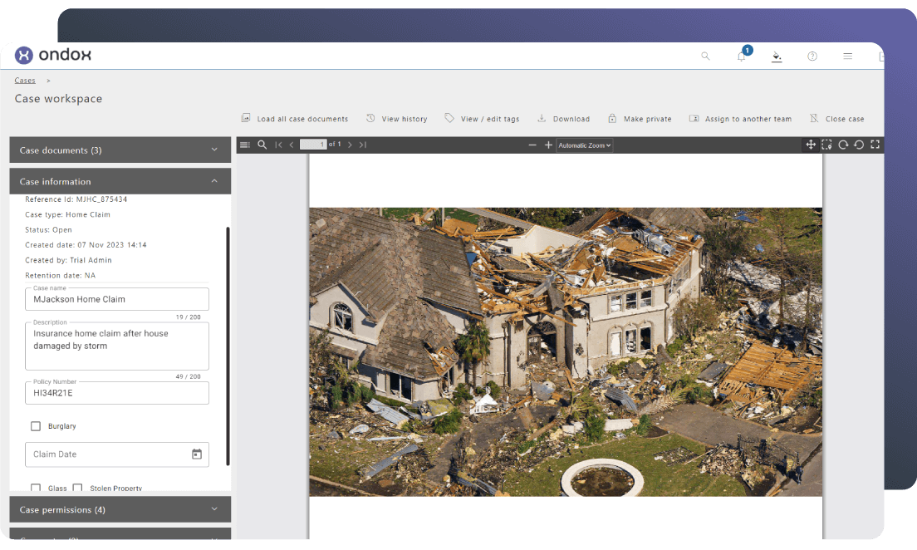This screenshot has height=550, width=917.
Task: Open the hamburger menu in the header
Action: (x=847, y=56)
